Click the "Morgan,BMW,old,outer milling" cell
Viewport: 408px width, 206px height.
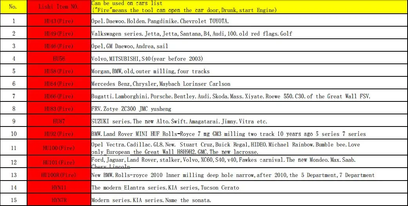pos(249,70)
